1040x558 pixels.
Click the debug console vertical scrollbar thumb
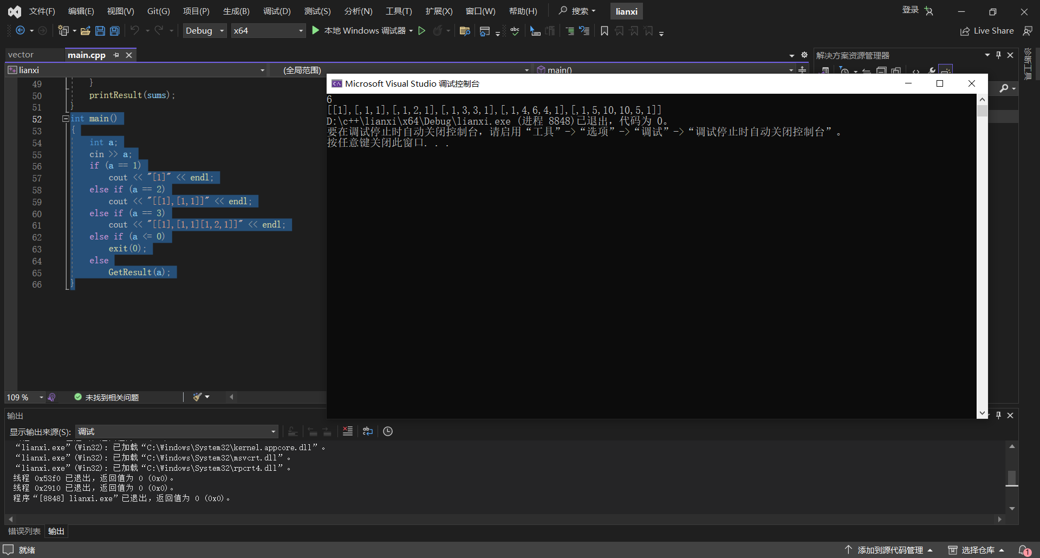[982, 111]
